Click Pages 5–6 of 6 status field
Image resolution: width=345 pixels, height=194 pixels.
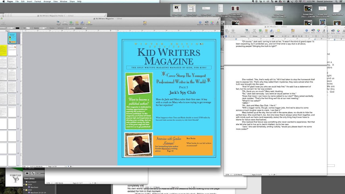click(x=257, y=175)
